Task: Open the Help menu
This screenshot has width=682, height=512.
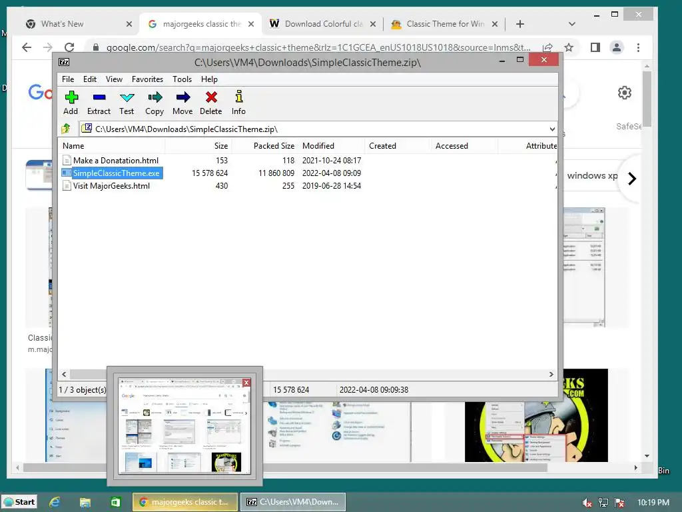Action: (209, 79)
